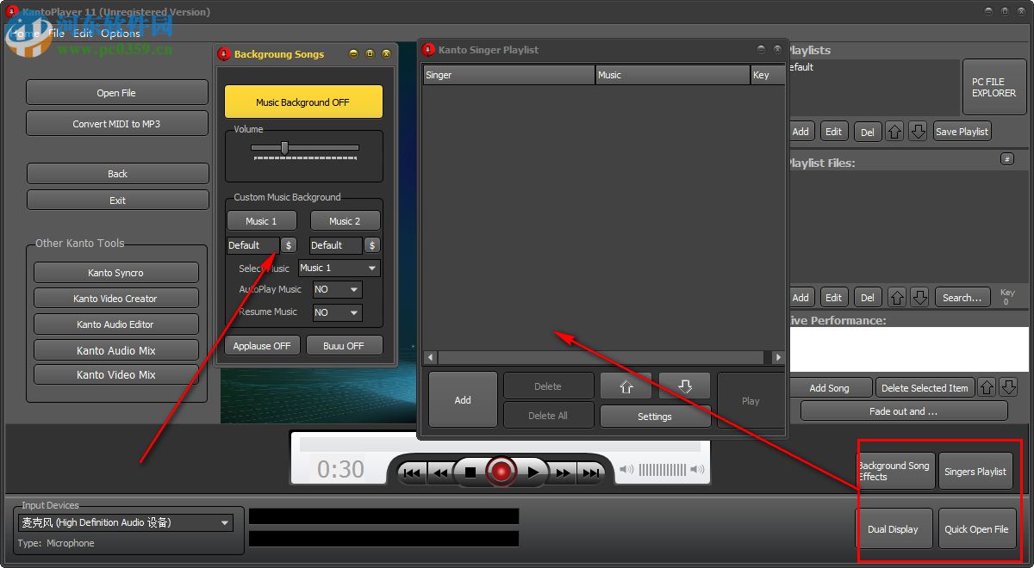Click Fade out and ... button

(x=904, y=411)
